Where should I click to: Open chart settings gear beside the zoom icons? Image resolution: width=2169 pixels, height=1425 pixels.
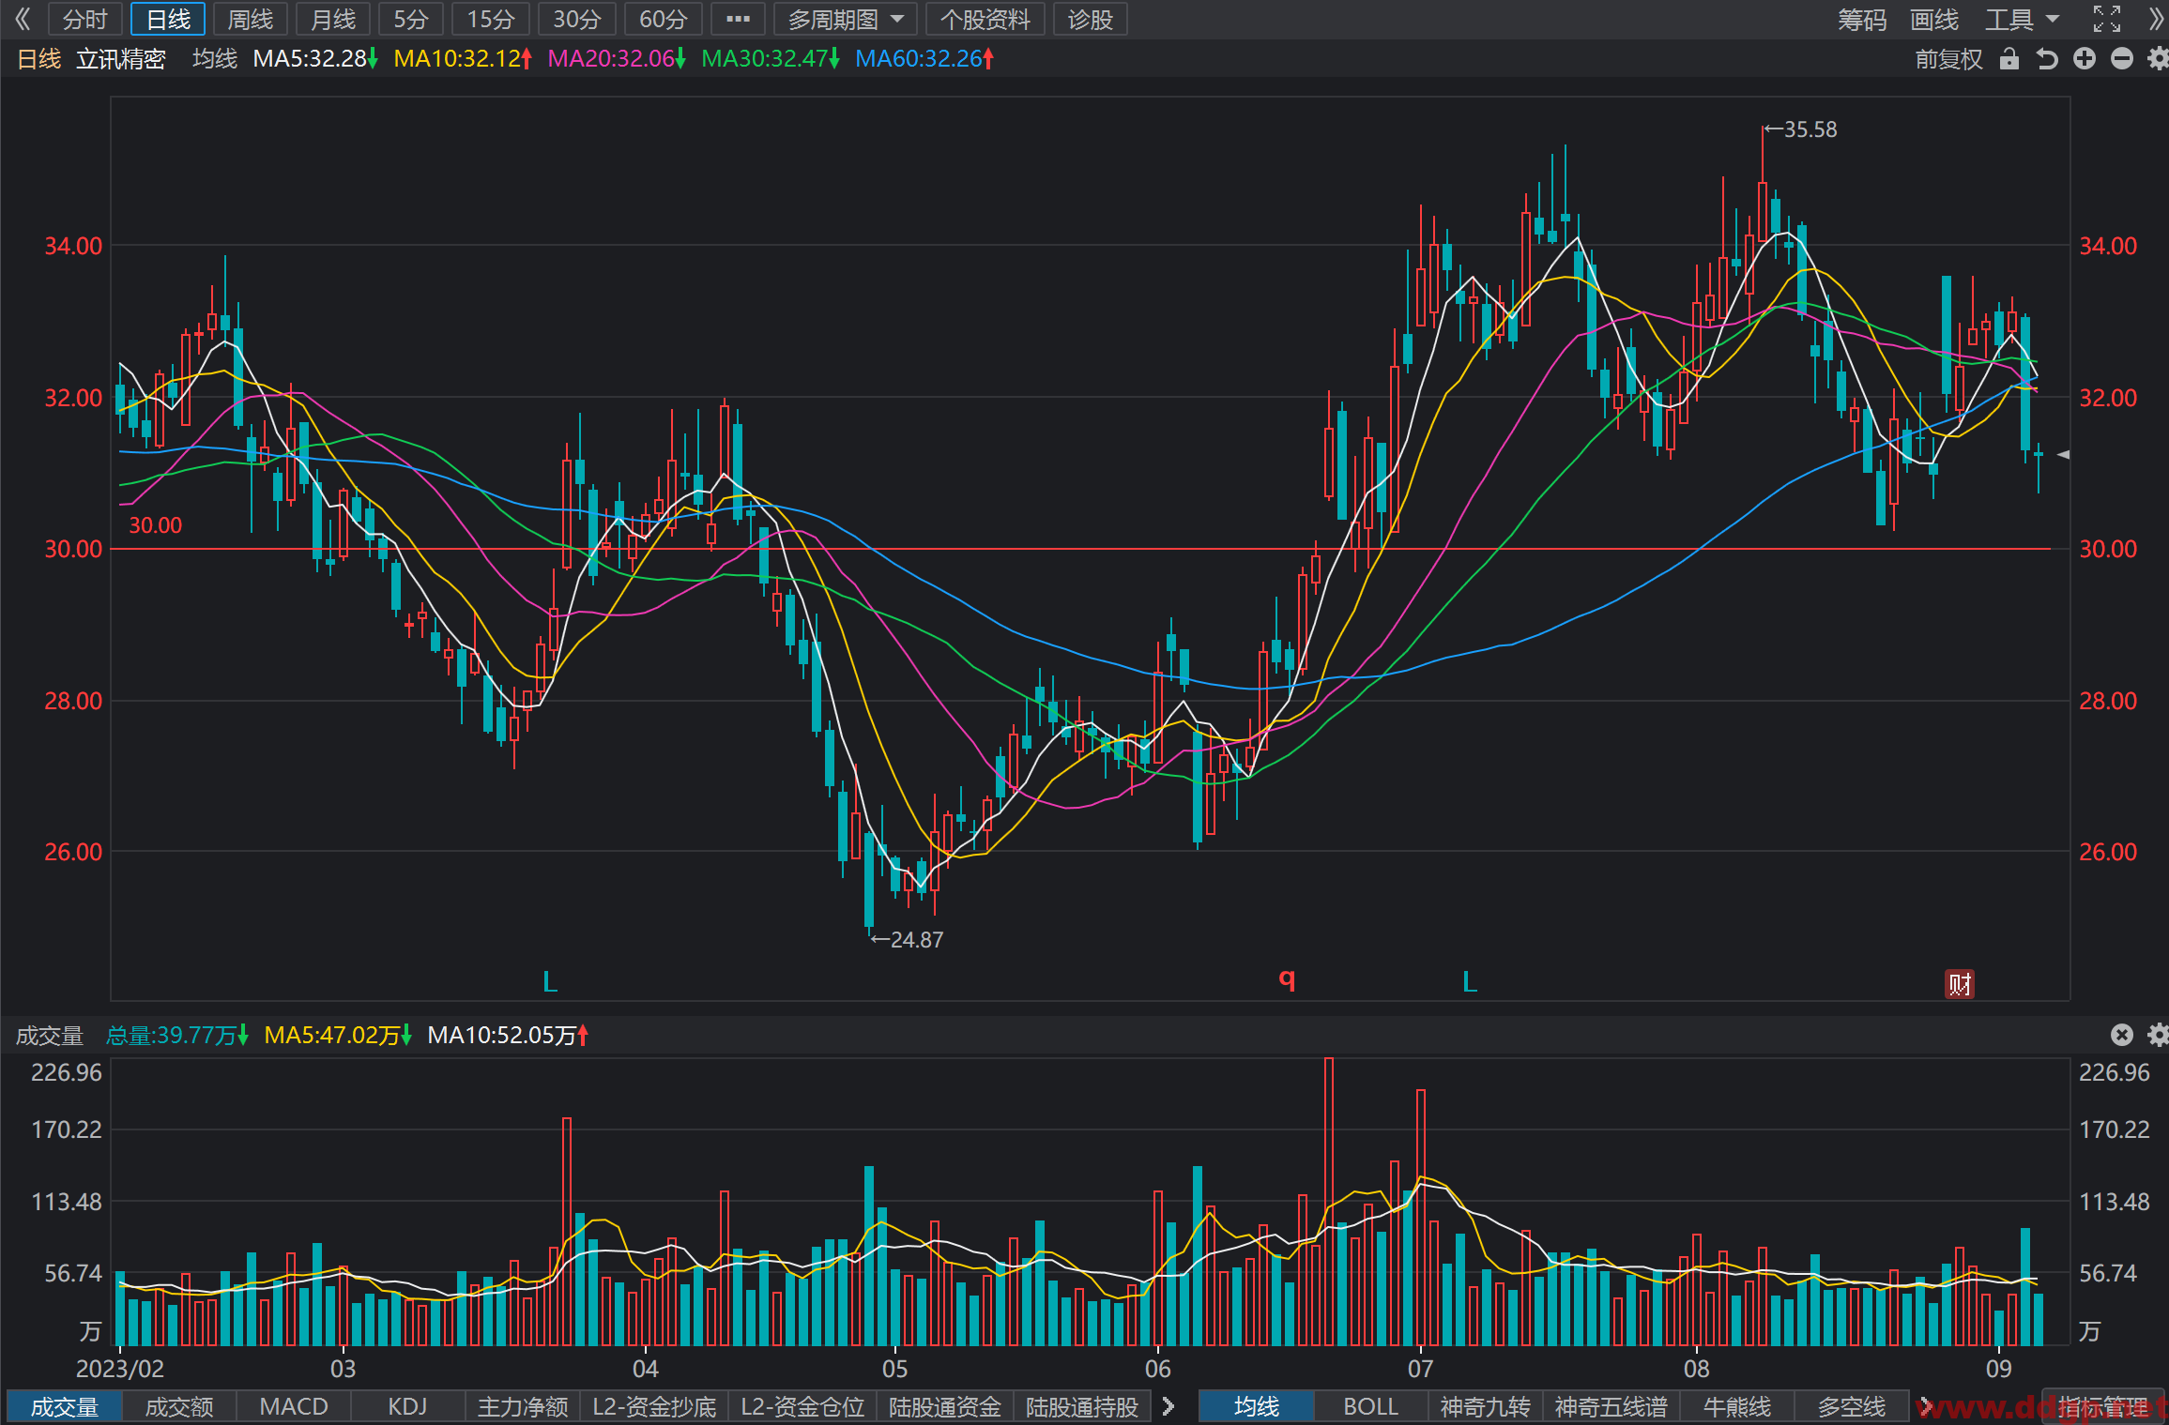[x=2159, y=59]
